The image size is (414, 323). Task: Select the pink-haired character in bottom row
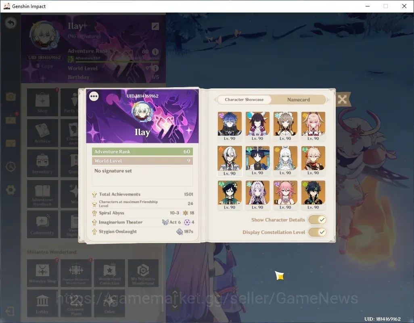tap(285, 195)
